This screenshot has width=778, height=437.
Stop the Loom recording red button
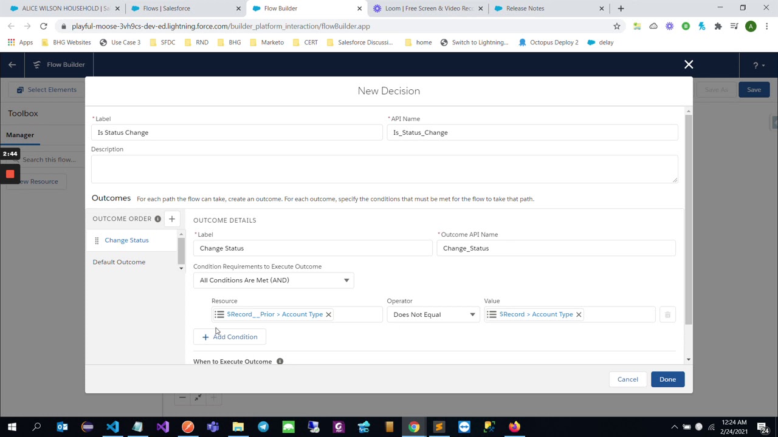(x=10, y=174)
